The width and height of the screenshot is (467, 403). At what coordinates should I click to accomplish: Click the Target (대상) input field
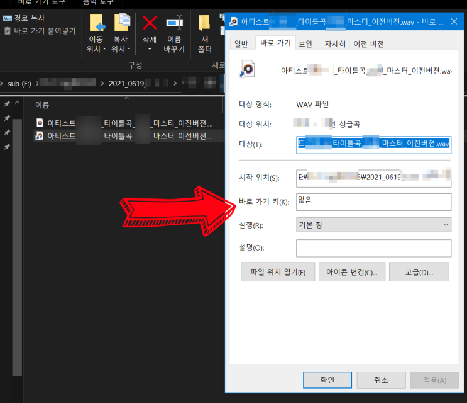[x=373, y=145]
